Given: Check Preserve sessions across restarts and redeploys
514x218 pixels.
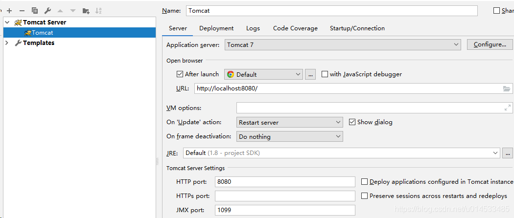Looking at the screenshot, I should (x=364, y=196).
